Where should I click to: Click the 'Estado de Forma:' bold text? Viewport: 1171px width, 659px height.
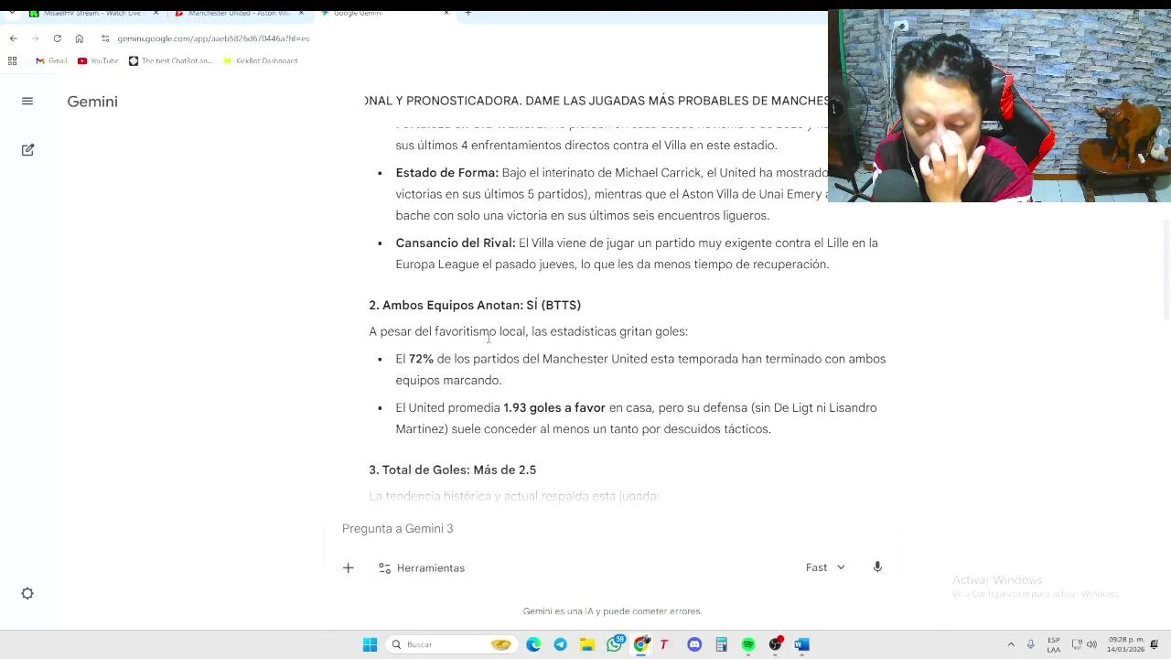pyautogui.click(x=446, y=172)
